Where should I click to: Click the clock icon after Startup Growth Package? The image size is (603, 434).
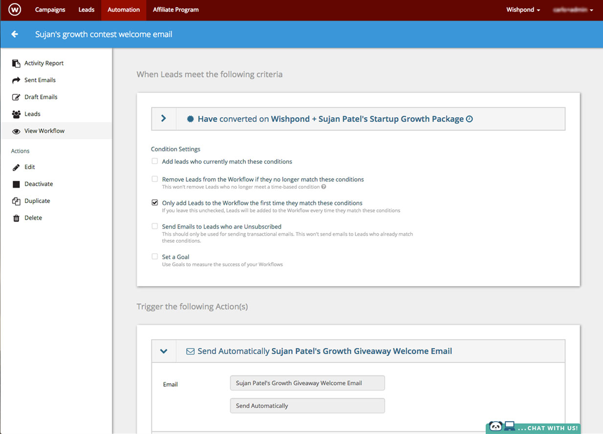coord(469,119)
